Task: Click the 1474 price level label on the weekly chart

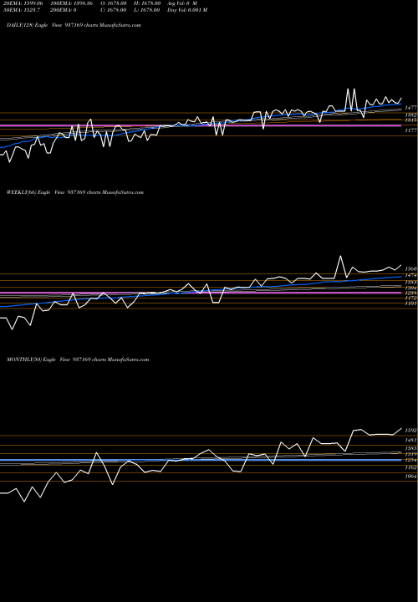Action: click(x=410, y=276)
